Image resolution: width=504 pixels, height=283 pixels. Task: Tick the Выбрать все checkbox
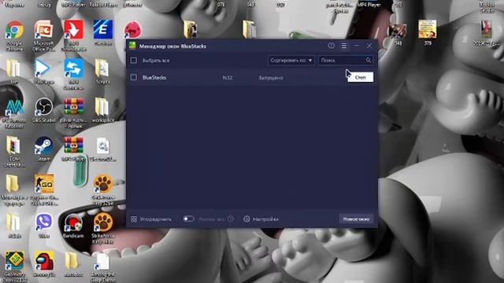134,61
